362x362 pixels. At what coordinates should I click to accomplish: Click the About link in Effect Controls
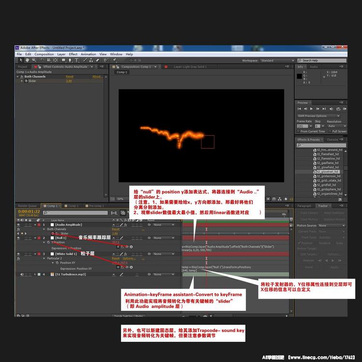[x=97, y=76]
